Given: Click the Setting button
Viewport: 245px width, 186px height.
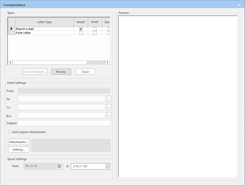Looking at the screenshot, I should point(18,149).
